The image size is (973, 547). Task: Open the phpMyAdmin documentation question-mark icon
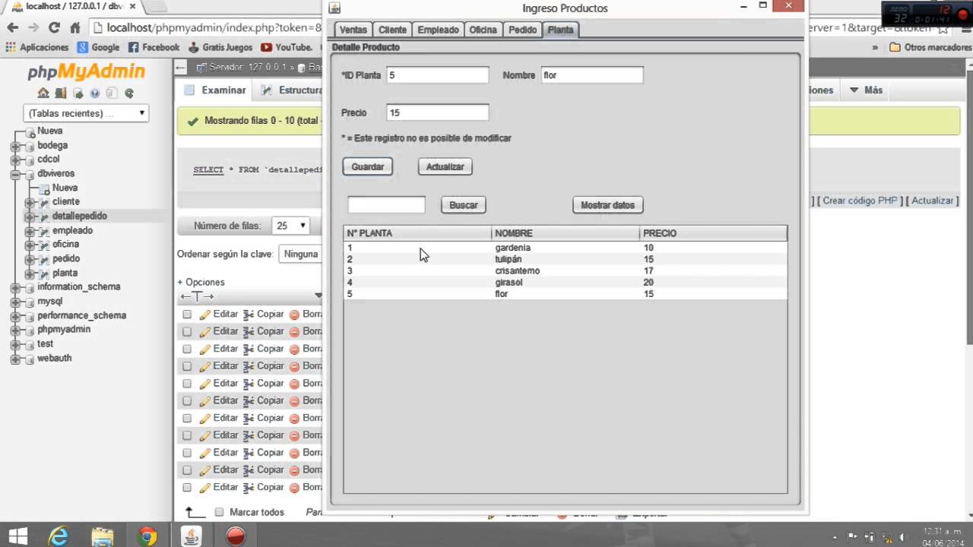click(95, 93)
